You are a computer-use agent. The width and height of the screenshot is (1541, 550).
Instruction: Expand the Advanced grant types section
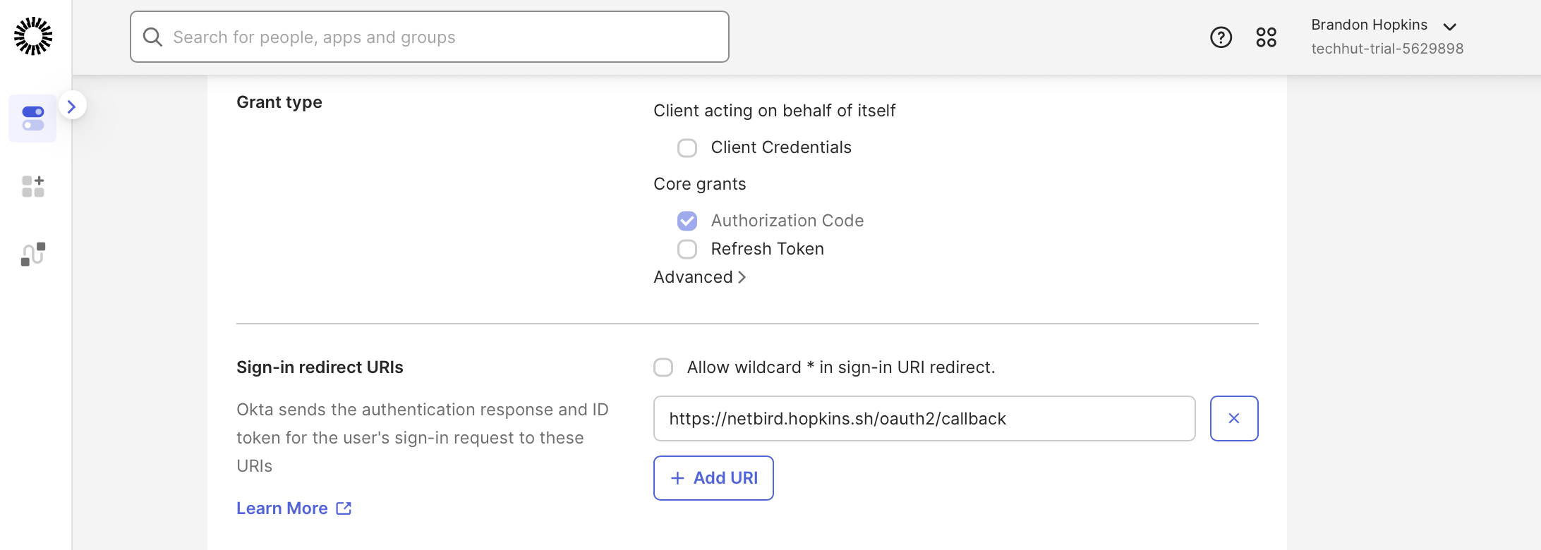(x=699, y=278)
